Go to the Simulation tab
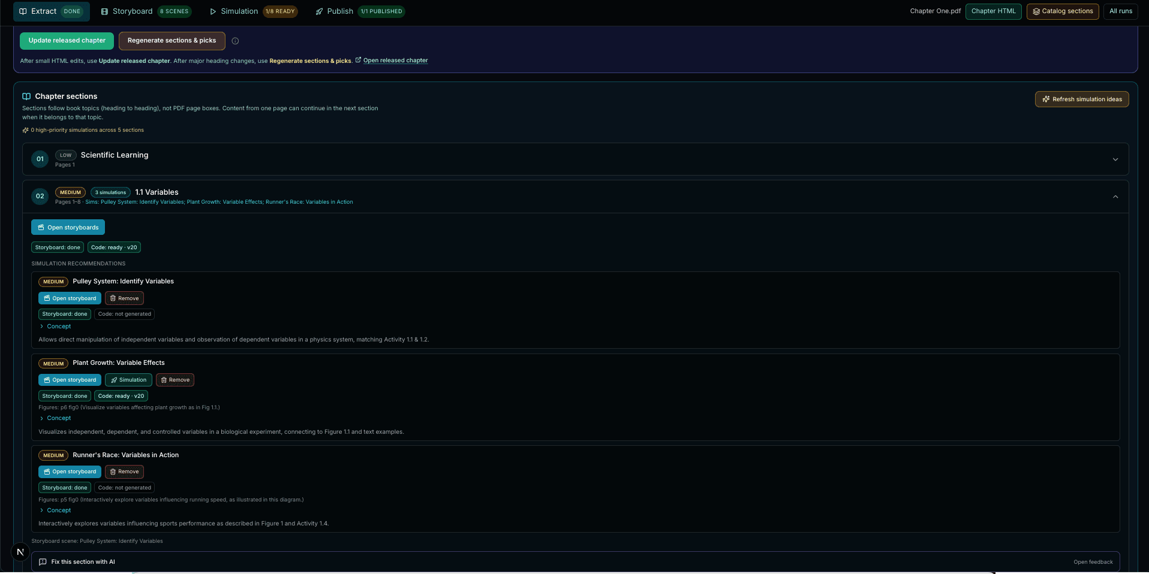The width and height of the screenshot is (1149, 574). [253, 11]
